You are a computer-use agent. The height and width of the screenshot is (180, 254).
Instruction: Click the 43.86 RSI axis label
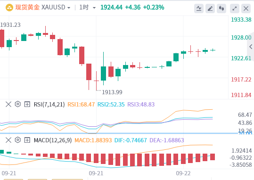[x=245, y=123]
